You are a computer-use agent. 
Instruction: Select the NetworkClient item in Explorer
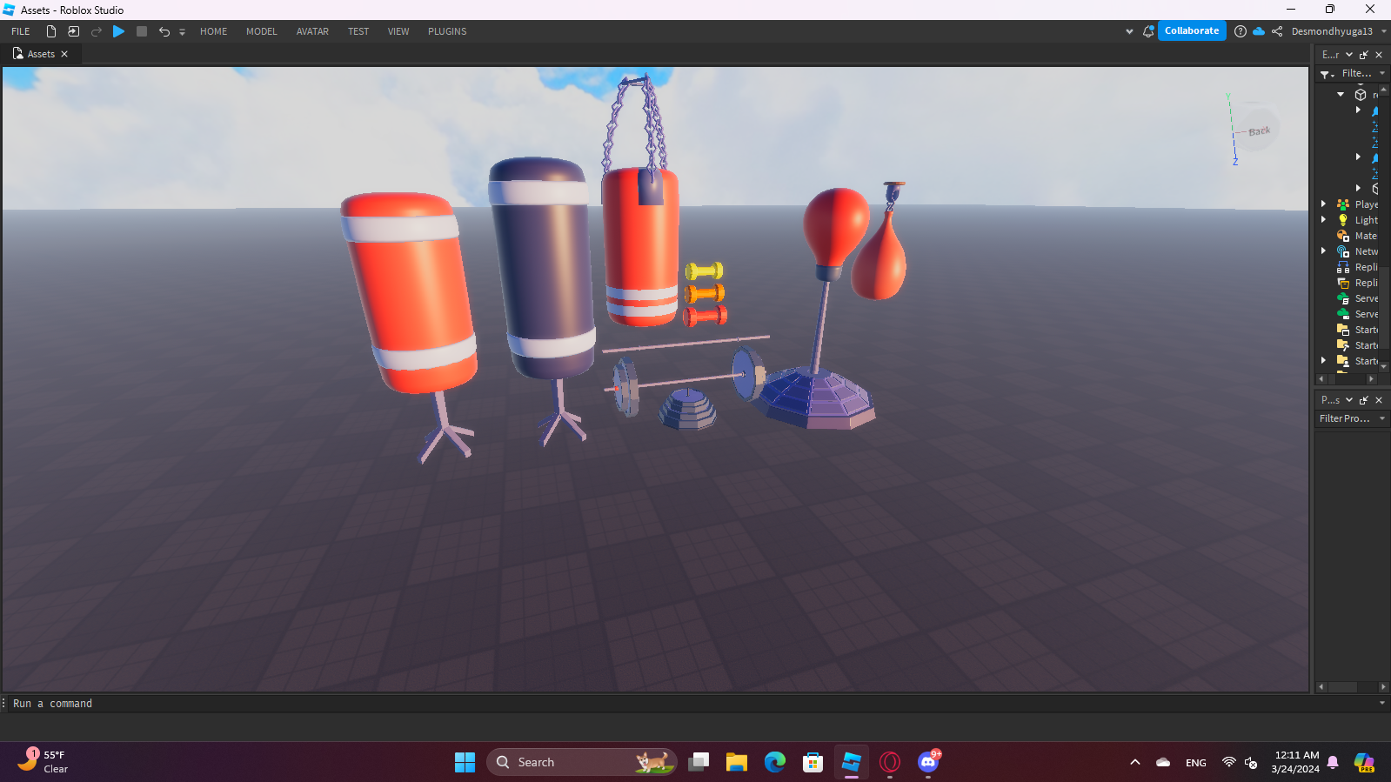coord(1357,251)
